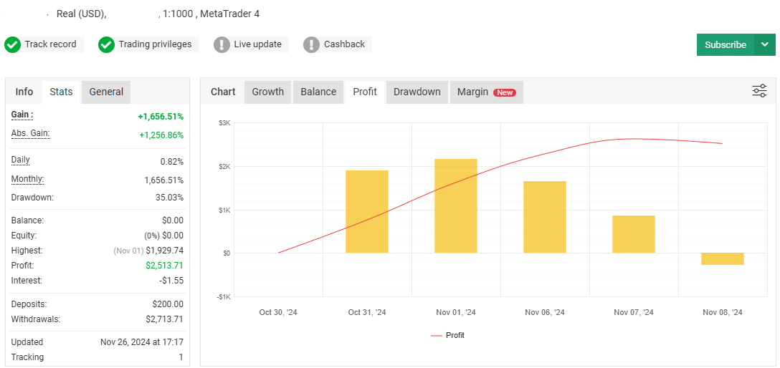This screenshot has width=780, height=368.
Task: Expand the Subscribe dropdown arrow
Action: pyautogui.click(x=765, y=44)
